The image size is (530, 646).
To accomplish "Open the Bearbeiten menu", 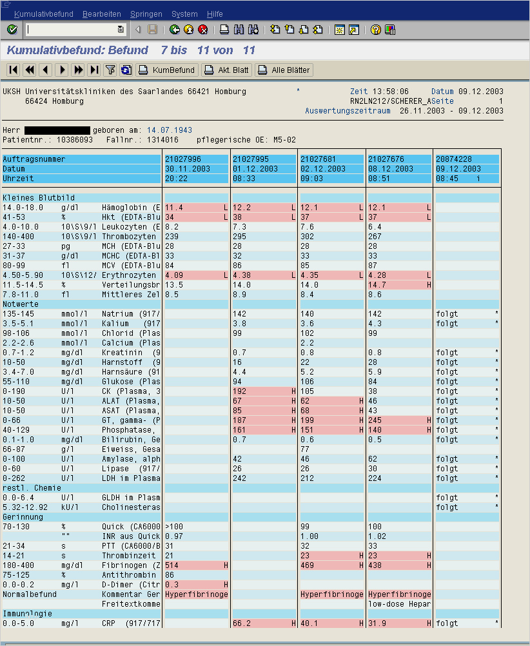I will point(102,14).
